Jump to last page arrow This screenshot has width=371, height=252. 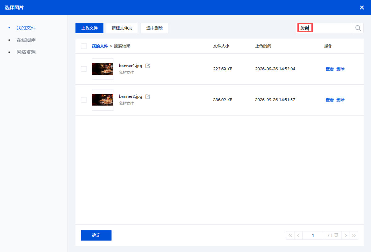tap(354, 235)
